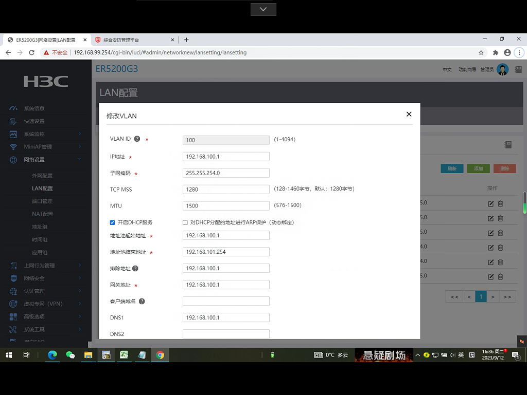Click the << first page pagination button
The height and width of the screenshot is (395, 527).
pos(454,297)
